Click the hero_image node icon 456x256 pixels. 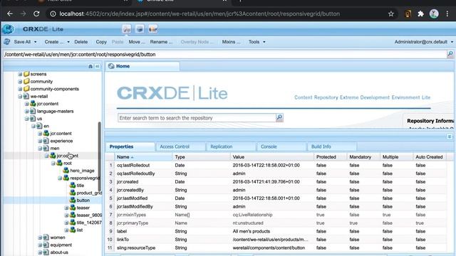click(x=66, y=171)
